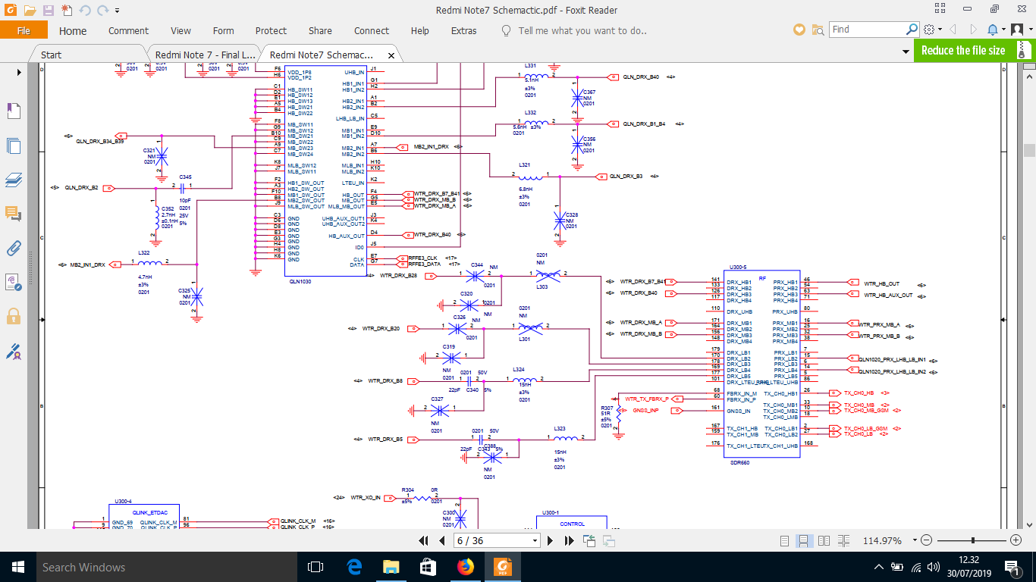Click the Open folder icon in quick access toolbar

pos(30,11)
